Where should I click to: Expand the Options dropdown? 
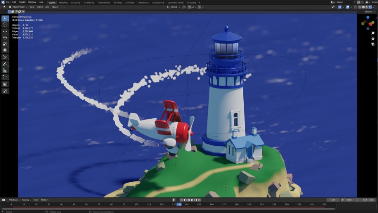coord(369,12)
